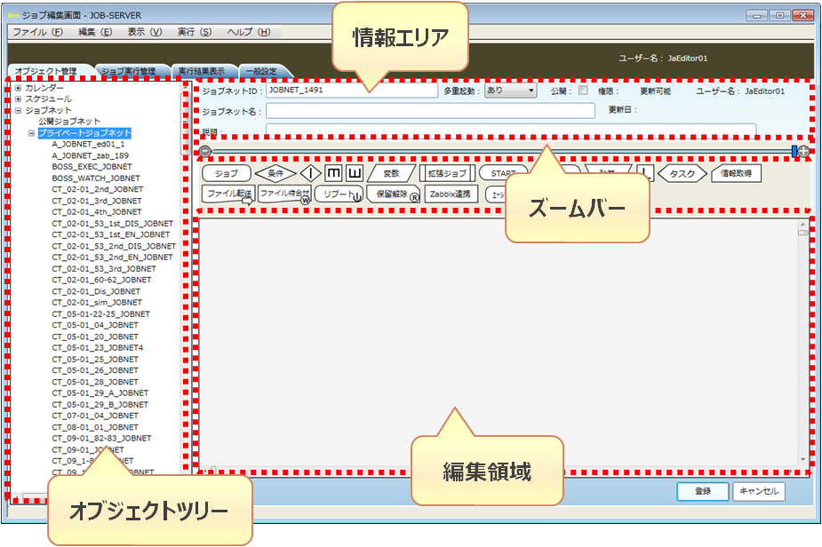Viewport: 822px width, 547px height.
Task: Click the zoom bar minus button
Action: tap(205, 152)
